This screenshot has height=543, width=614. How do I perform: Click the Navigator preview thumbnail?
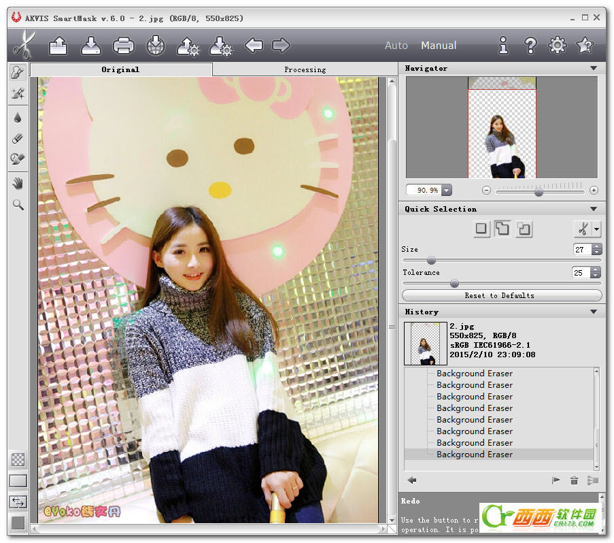coord(502,127)
